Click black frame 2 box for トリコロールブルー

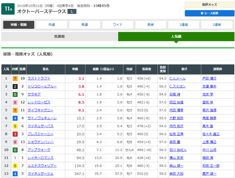pyautogui.click(x=15, y=87)
